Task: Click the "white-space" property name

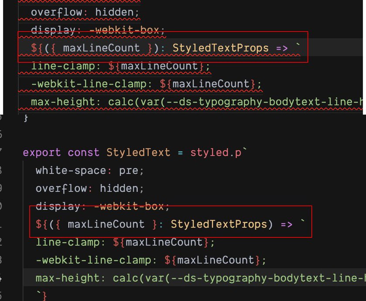Action: (71, 171)
